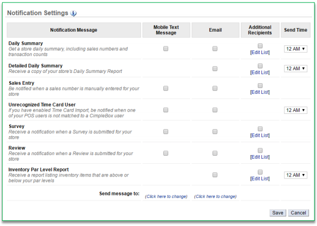Image resolution: width=317 pixels, height=226 pixels.
Task: Click here to change mobile text recipient
Action: [x=166, y=196]
